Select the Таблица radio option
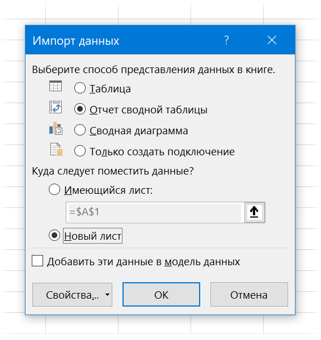The height and width of the screenshot is (340, 321). pyautogui.click(x=80, y=88)
